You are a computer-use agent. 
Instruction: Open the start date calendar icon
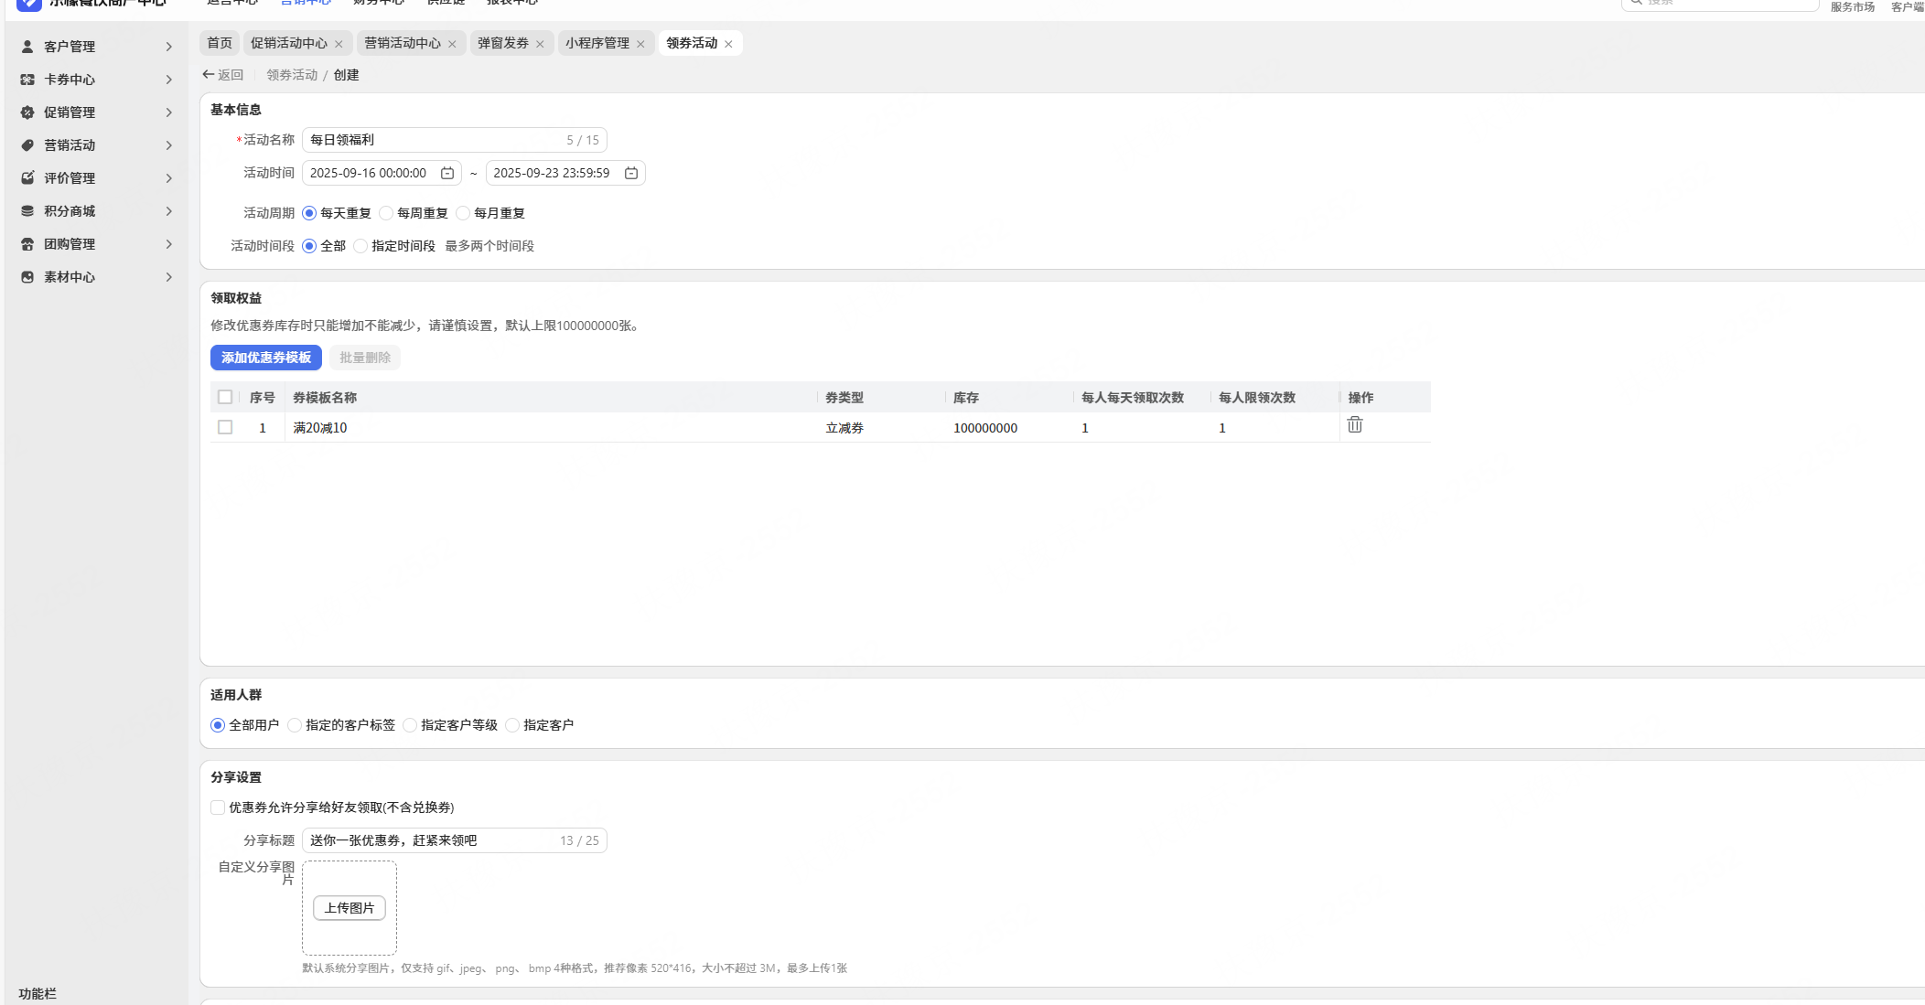[447, 173]
